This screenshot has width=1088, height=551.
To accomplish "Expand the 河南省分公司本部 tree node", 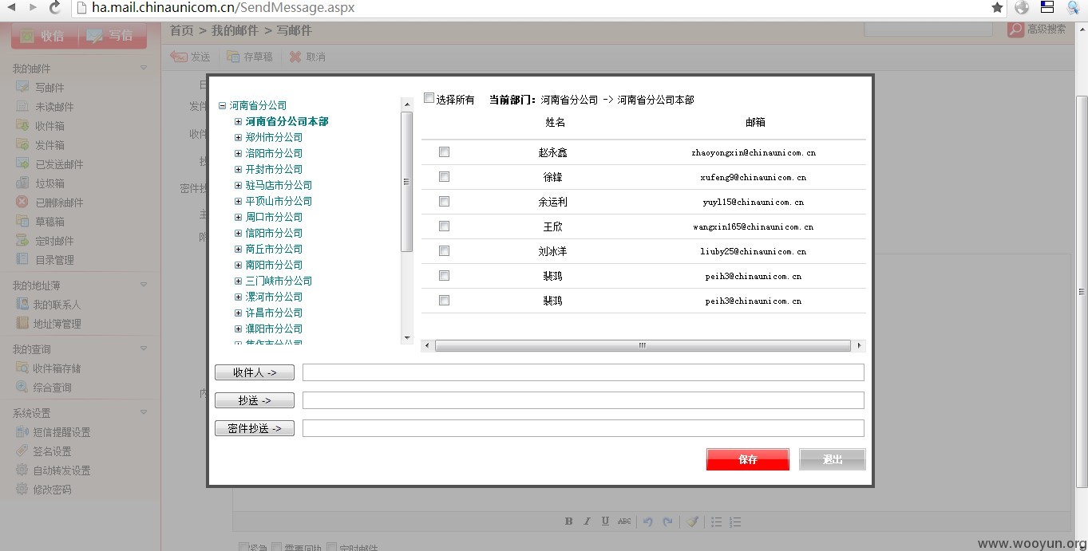I will [x=238, y=121].
